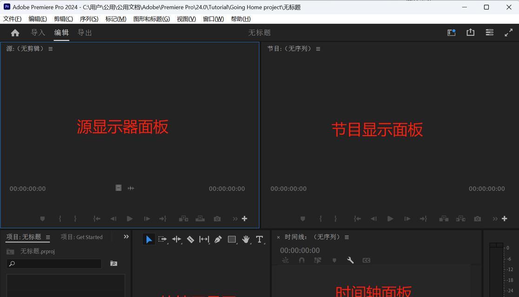Click Drag Audio Only waveform icon in Source

tap(131, 188)
